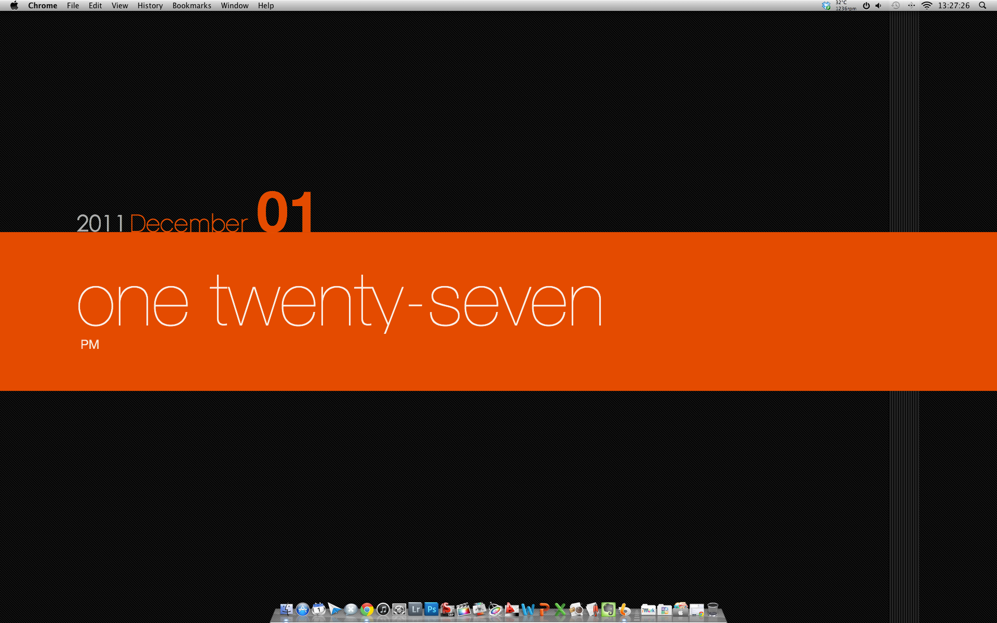Open the Time Machine menu bar item
The height and width of the screenshot is (623, 997).
(896, 6)
